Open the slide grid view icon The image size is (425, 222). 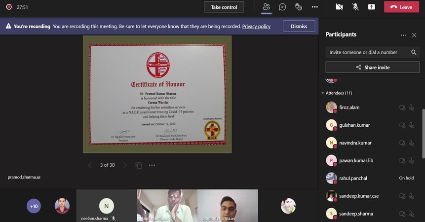coord(139,165)
